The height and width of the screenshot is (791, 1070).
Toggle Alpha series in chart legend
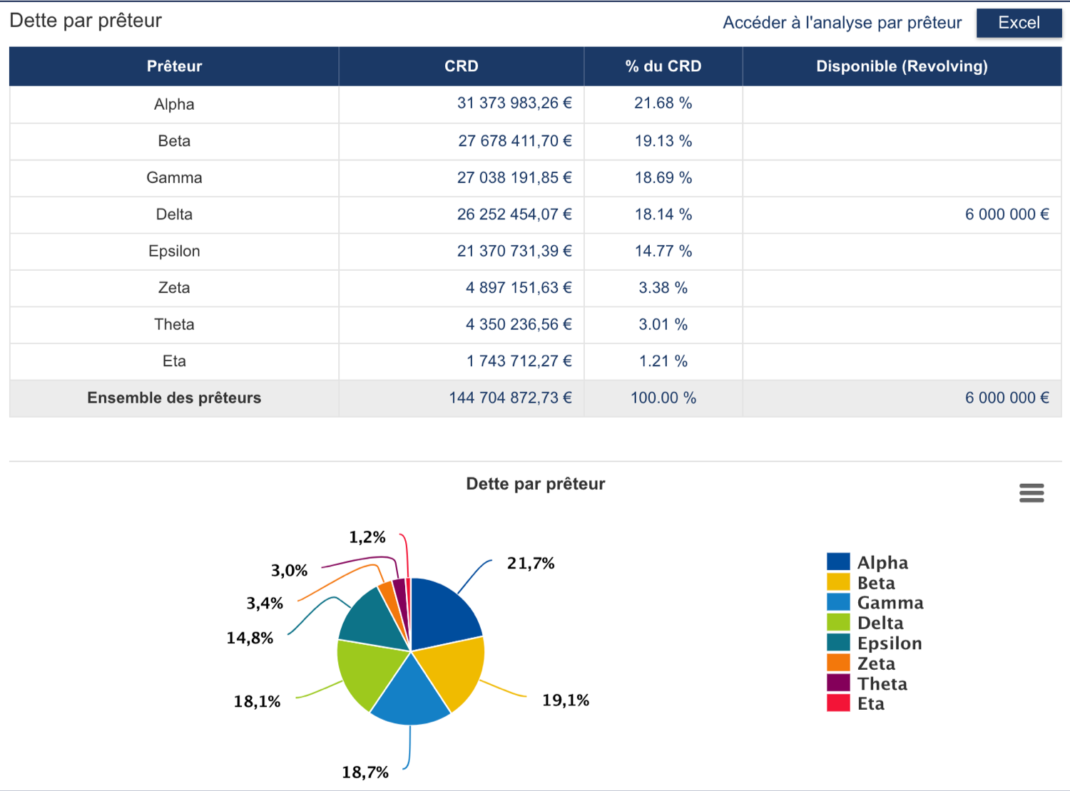[x=882, y=562]
